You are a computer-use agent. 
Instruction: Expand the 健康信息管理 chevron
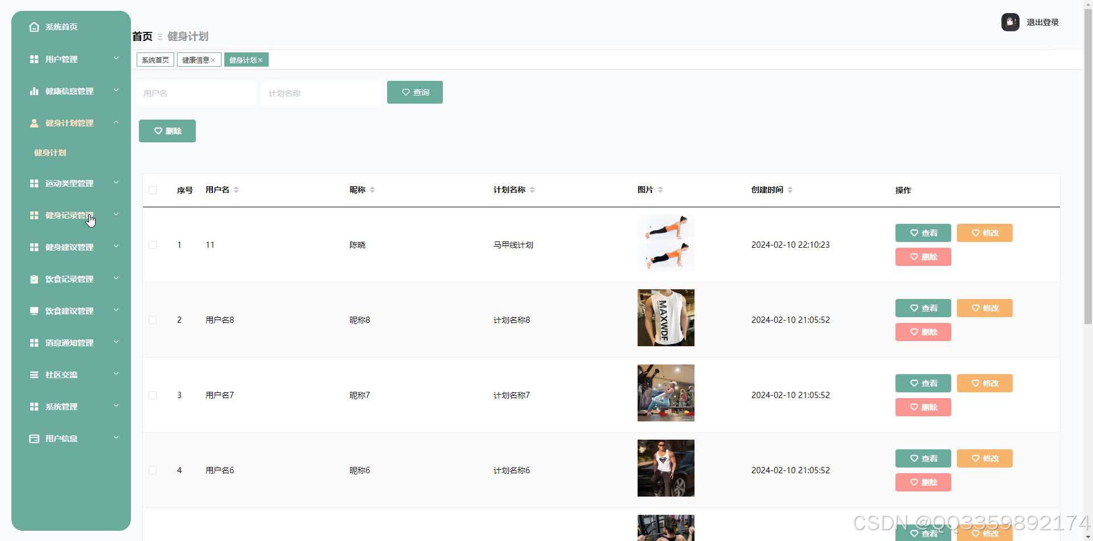pos(116,90)
